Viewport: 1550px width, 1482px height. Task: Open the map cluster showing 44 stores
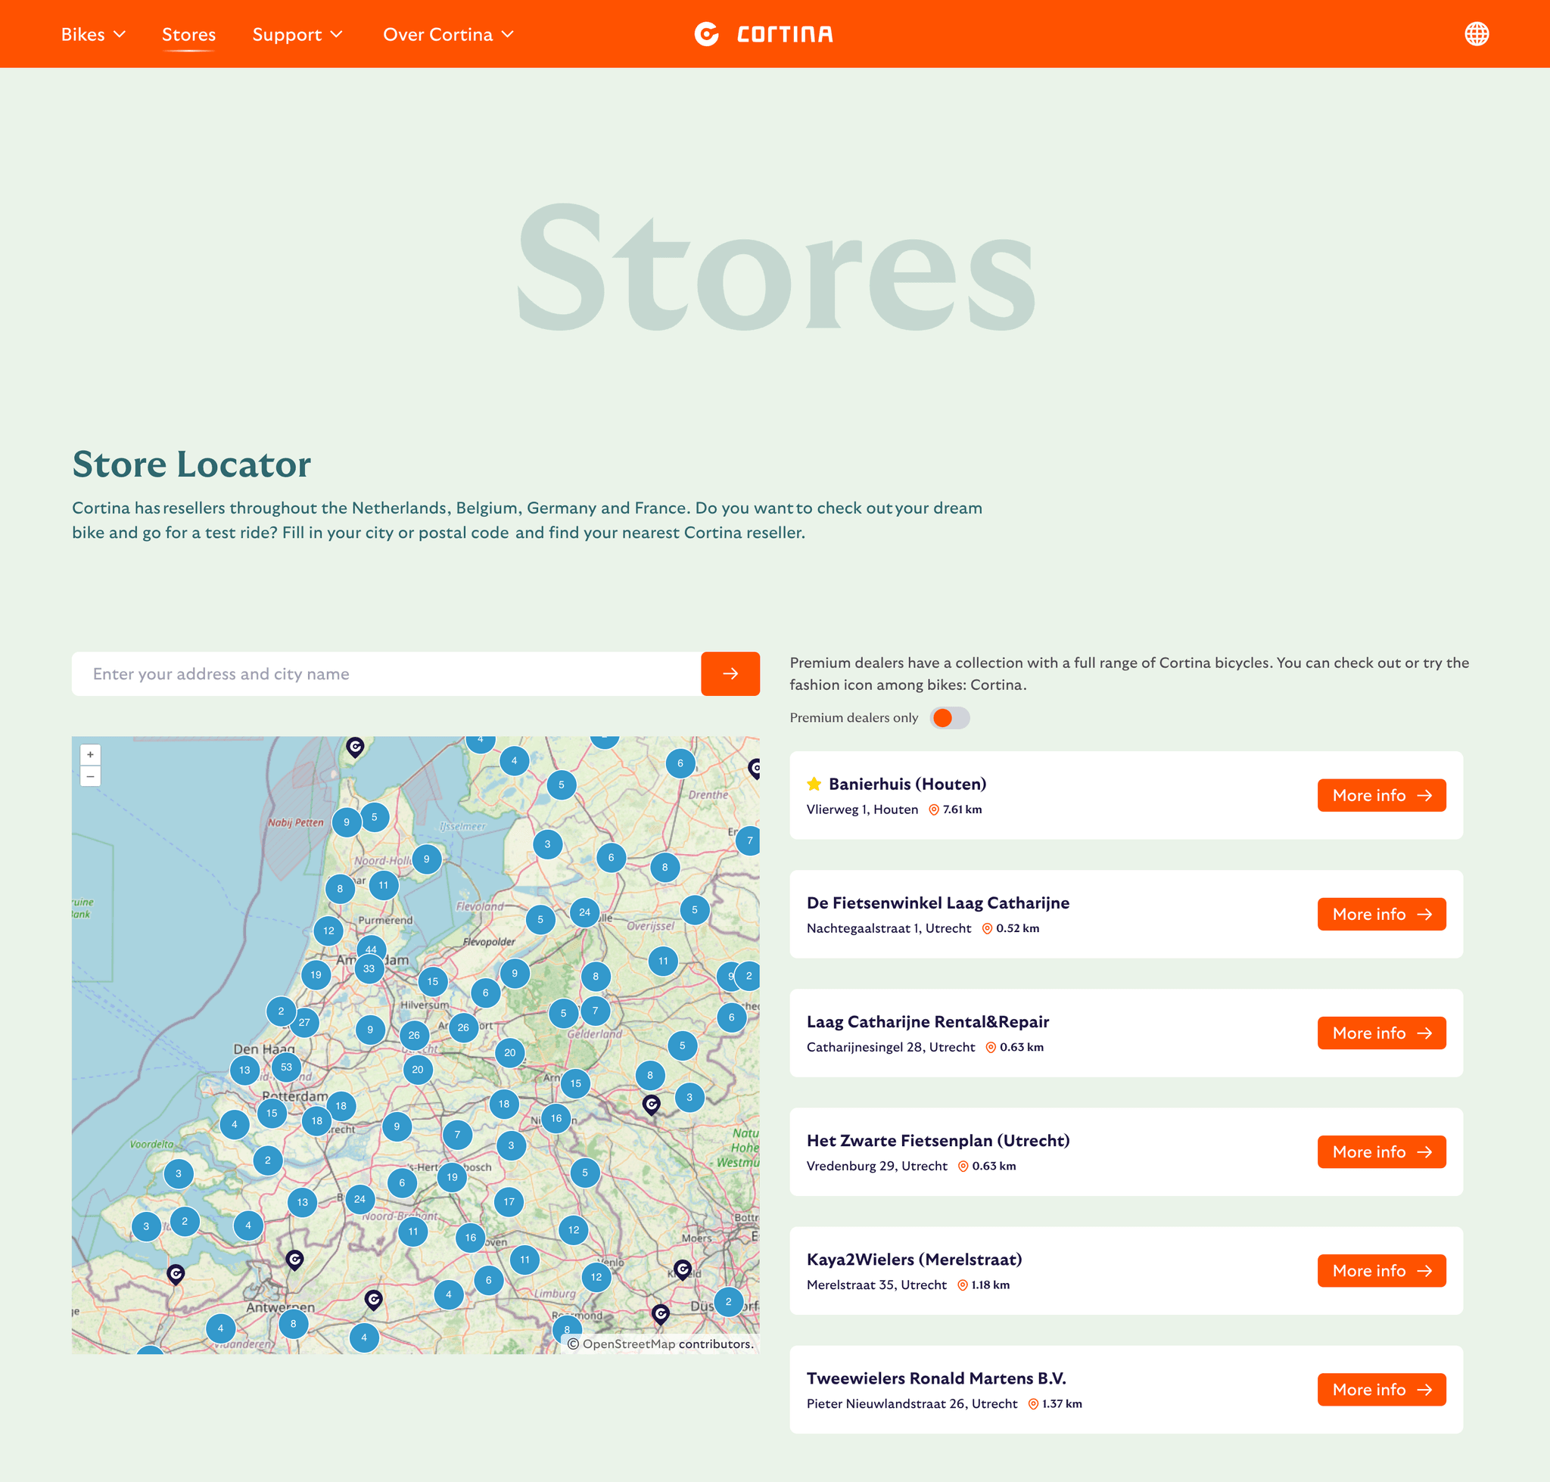click(x=372, y=948)
